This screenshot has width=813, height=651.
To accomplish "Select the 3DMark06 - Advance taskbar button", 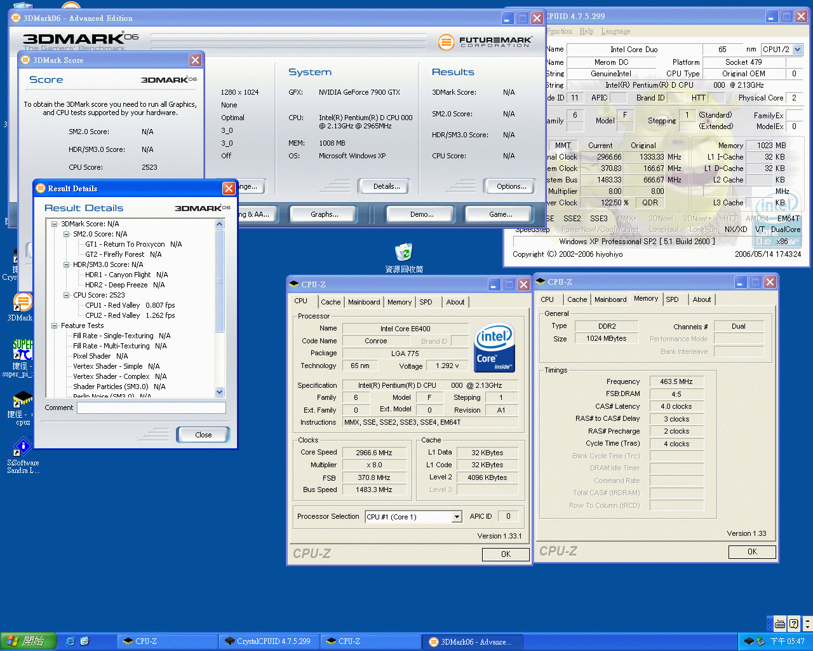I will (x=471, y=641).
